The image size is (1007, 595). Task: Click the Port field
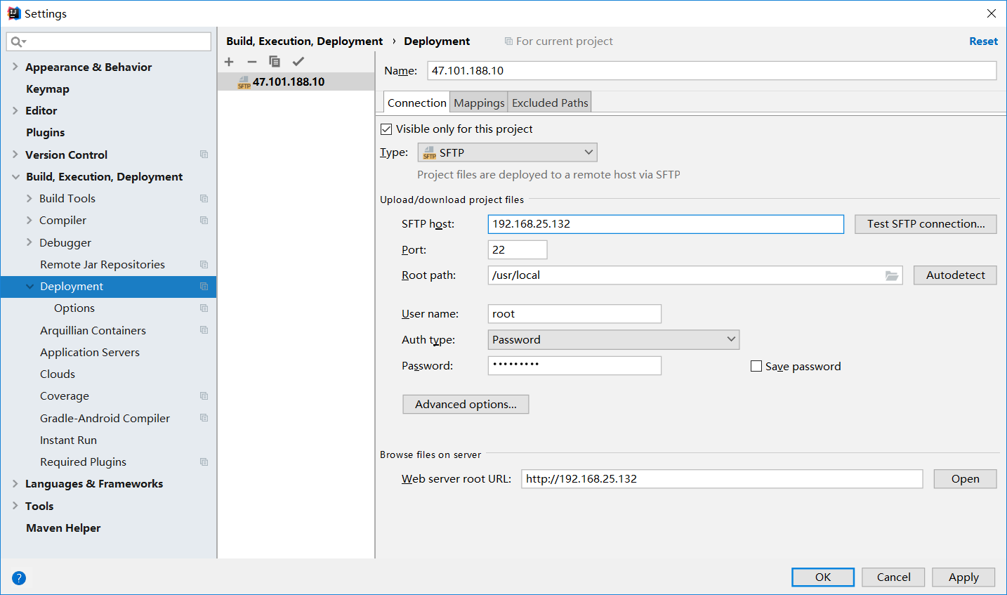click(x=518, y=250)
